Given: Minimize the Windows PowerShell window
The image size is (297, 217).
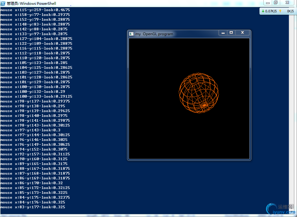Looking at the screenshot, I should [268, 3].
